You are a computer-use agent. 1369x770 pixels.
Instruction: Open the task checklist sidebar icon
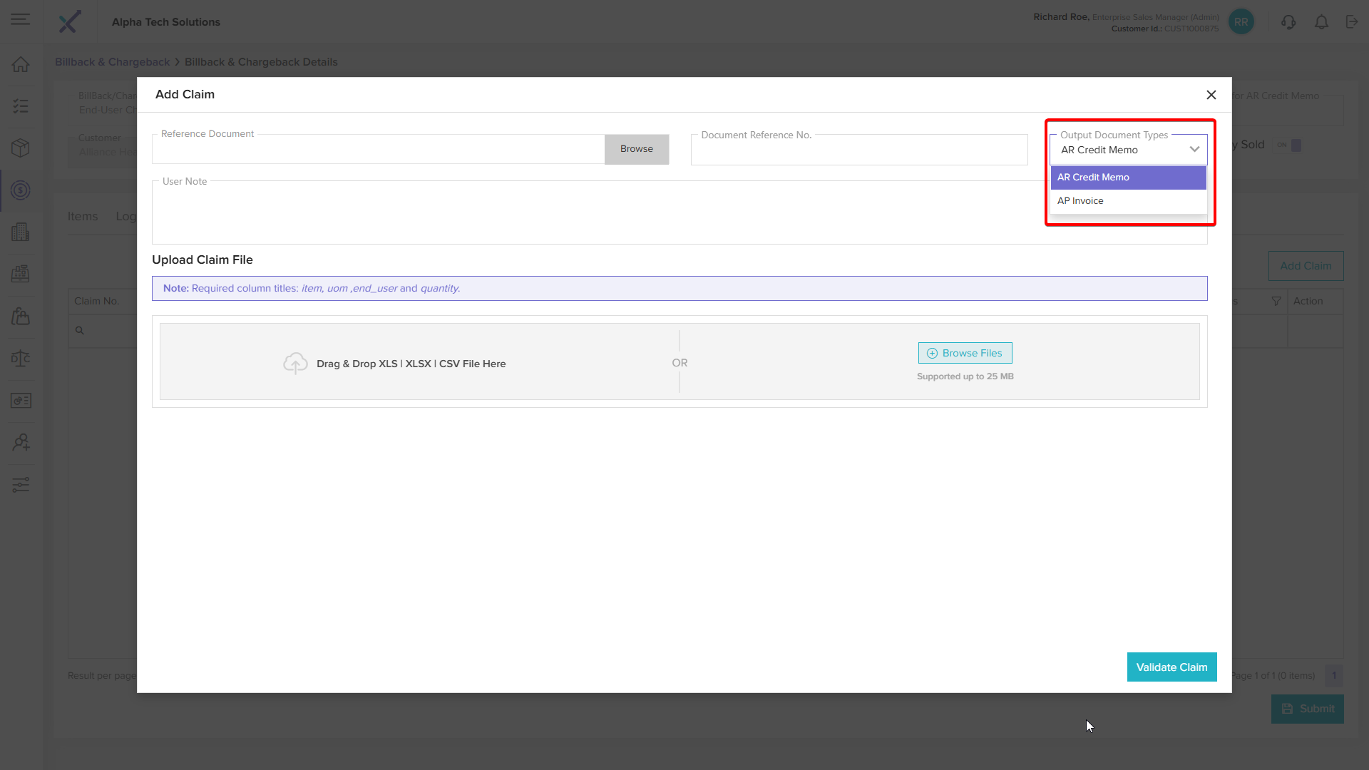(x=21, y=106)
